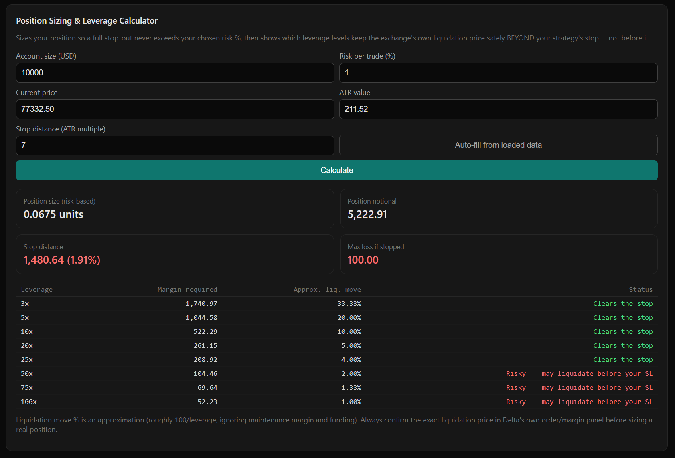Select the 3x leverage row label
The image size is (675, 458).
pos(25,303)
